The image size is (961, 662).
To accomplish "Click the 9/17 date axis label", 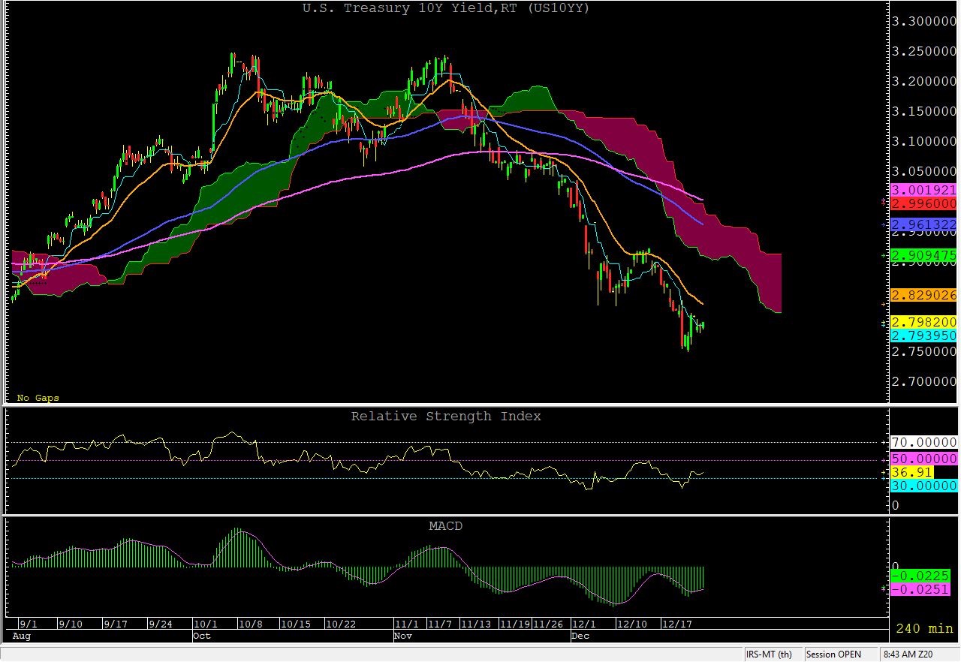I will pos(116,624).
